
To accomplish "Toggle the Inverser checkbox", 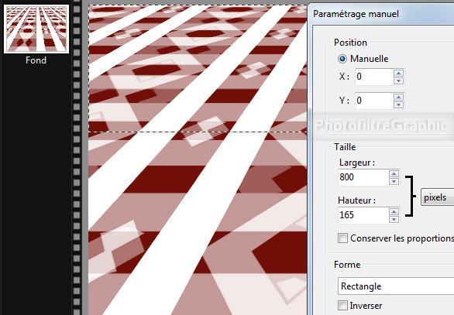I will [x=342, y=305].
